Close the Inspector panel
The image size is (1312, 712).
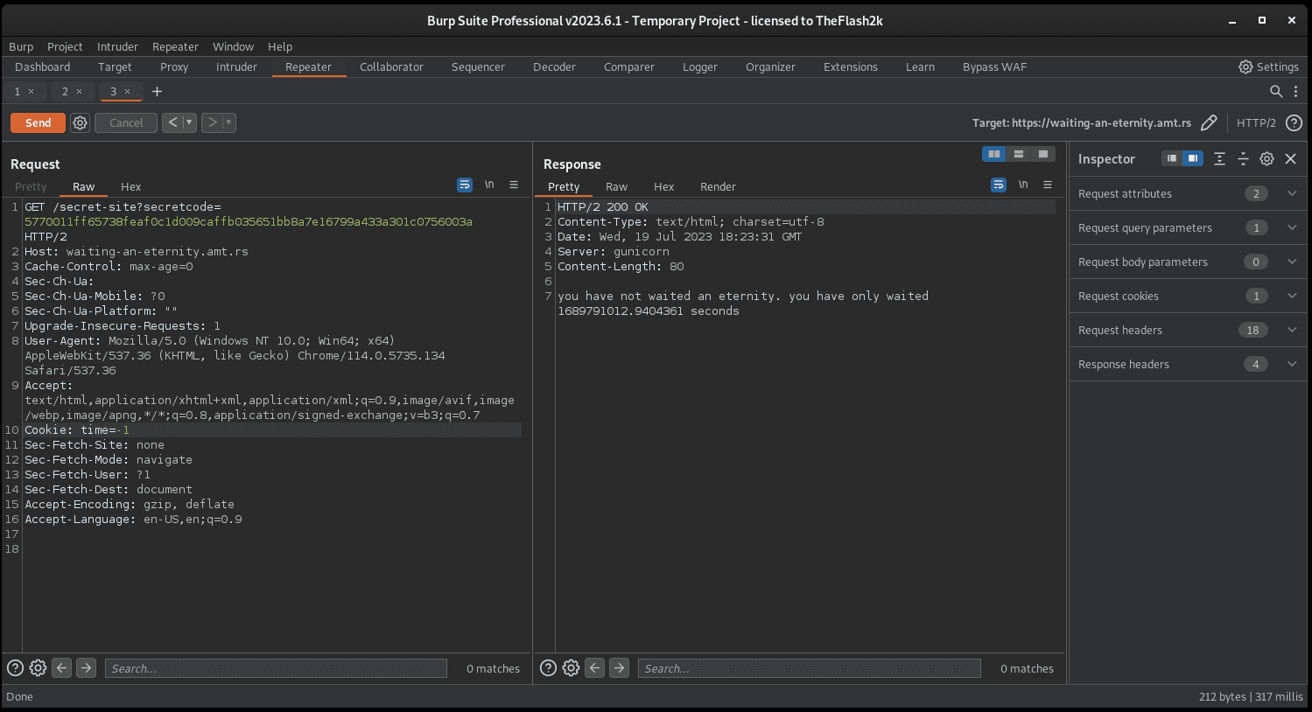pos(1290,158)
